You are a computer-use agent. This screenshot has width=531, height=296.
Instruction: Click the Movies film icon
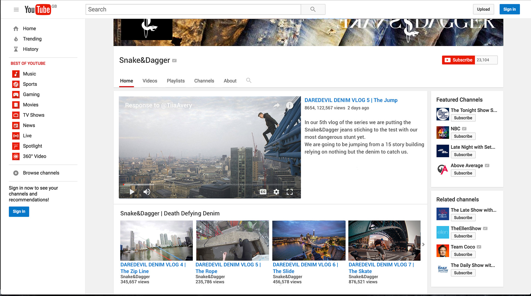[x=16, y=105]
